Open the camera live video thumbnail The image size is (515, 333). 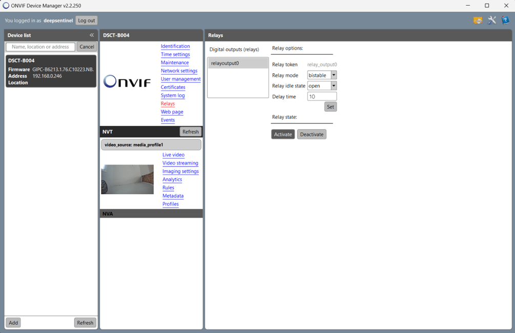tap(127, 179)
